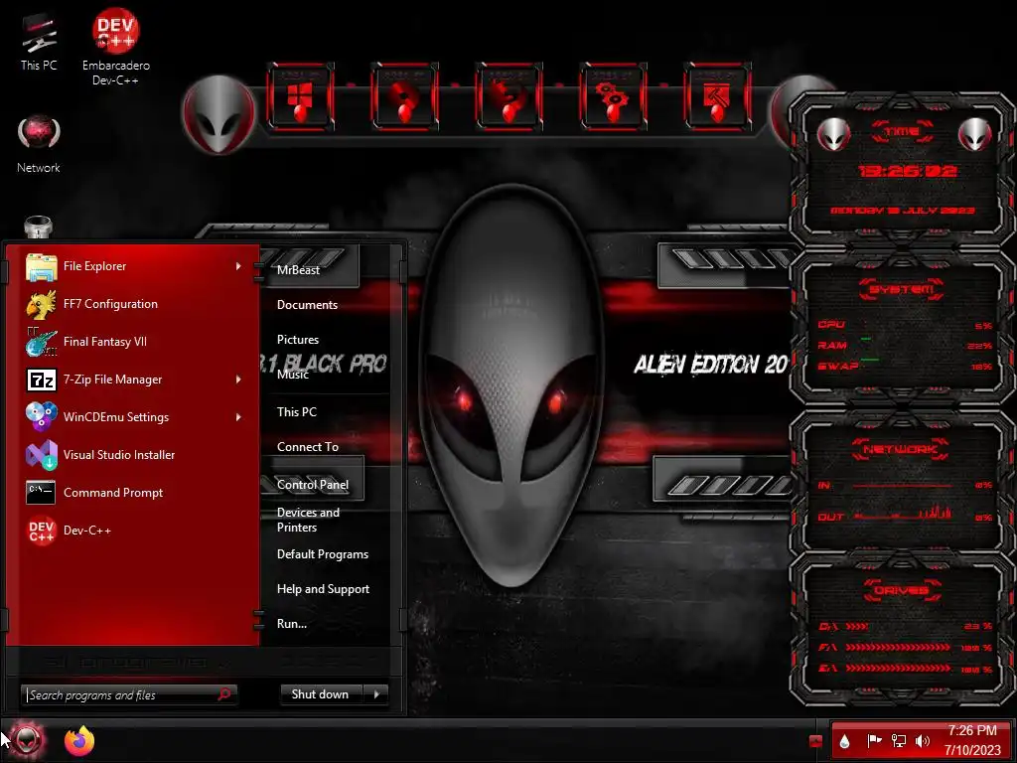This screenshot has width=1017, height=763.
Task: Click the alien Start button on taskbar
Action: tap(28, 740)
